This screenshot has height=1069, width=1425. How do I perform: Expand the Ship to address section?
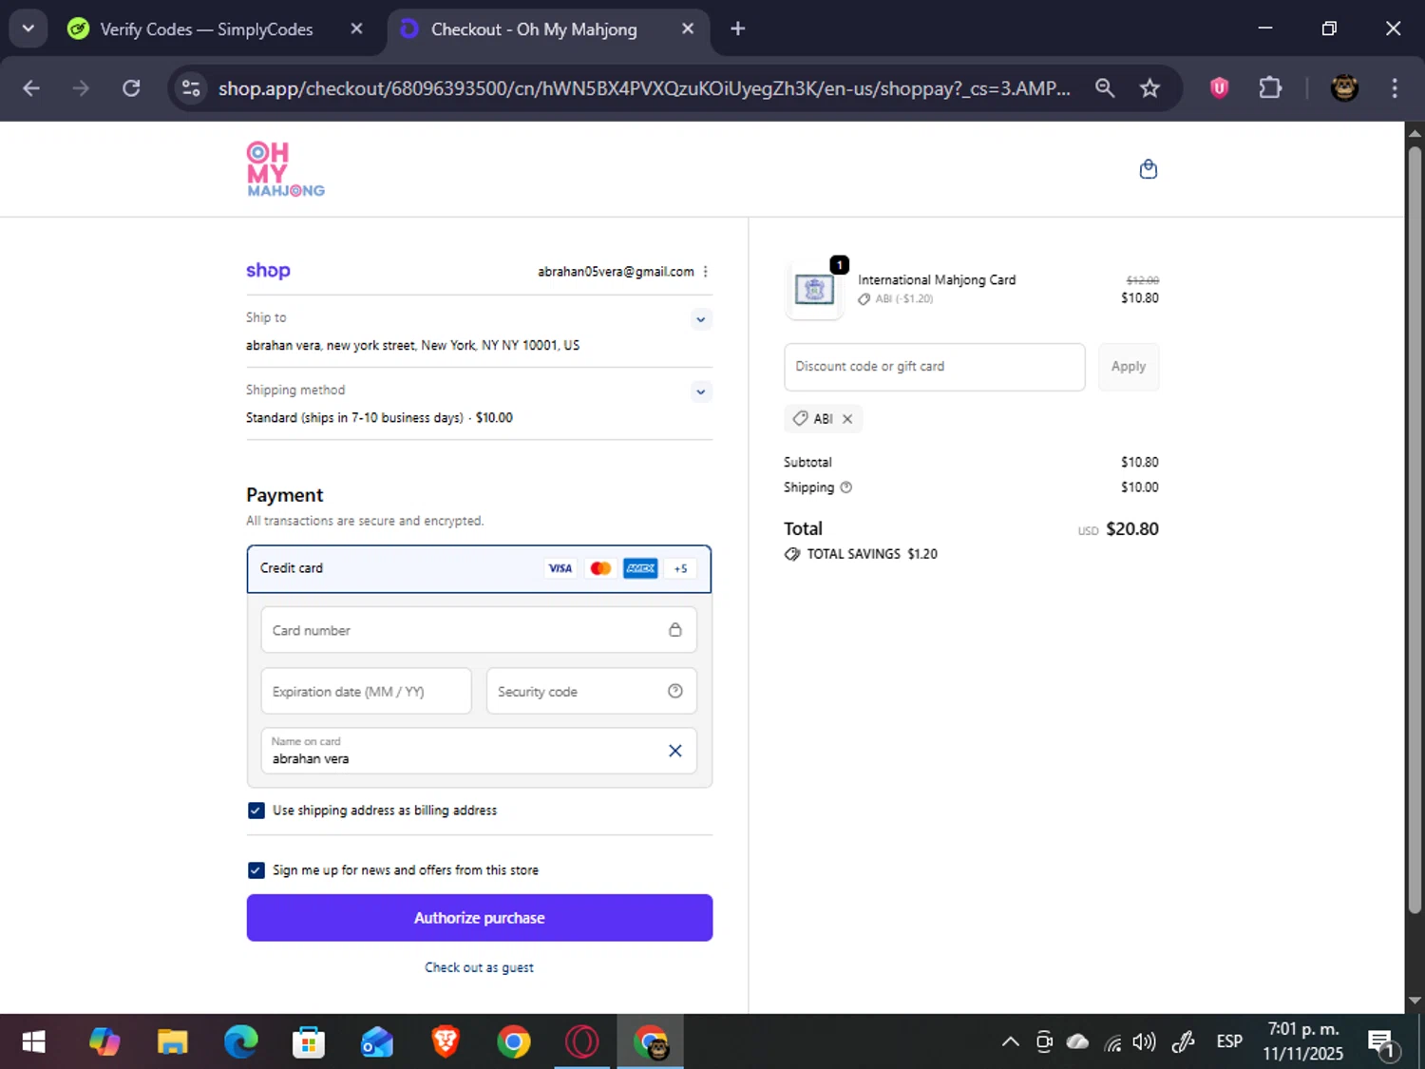click(700, 319)
